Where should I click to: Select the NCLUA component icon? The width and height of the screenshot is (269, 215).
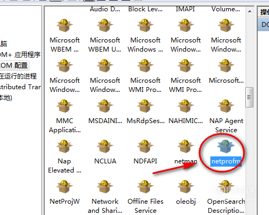tap(105, 146)
